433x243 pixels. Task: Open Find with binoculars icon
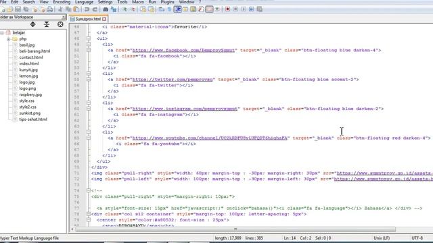106,9
